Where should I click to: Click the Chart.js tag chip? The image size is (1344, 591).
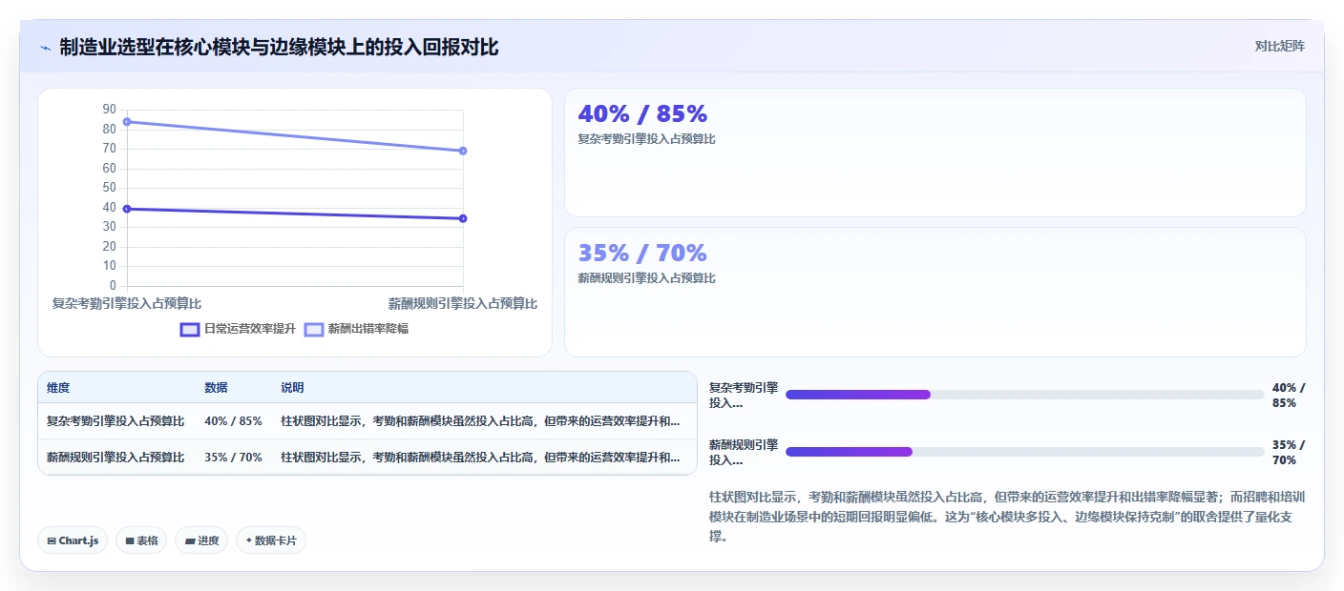coord(73,540)
